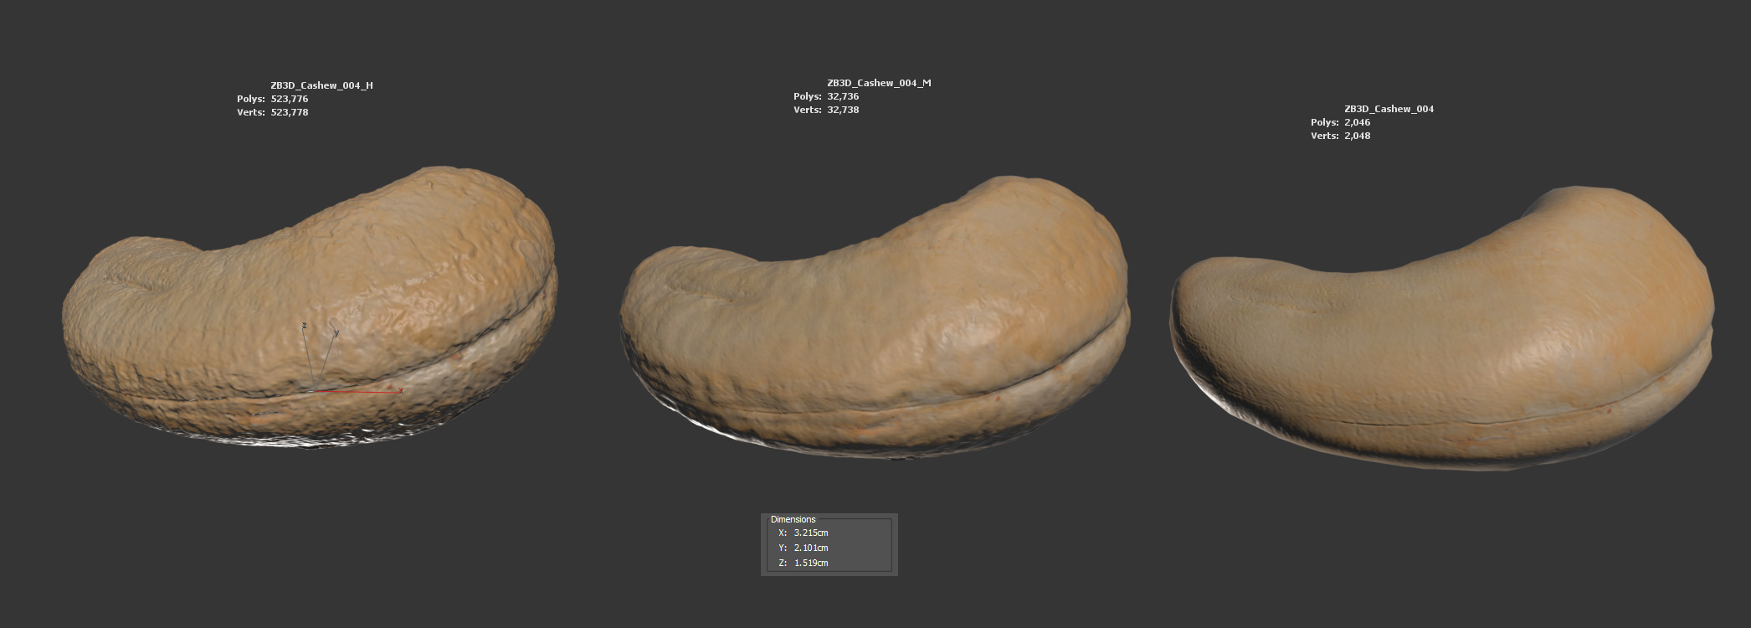The width and height of the screenshot is (1751, 628).
Task: Click the Verts 523,778 count readout
Action: point(289,112)
